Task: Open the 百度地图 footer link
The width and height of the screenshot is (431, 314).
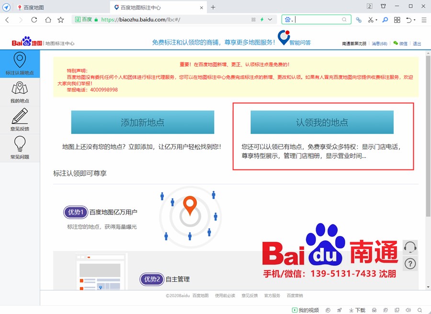Action: (x=200, y=296)
